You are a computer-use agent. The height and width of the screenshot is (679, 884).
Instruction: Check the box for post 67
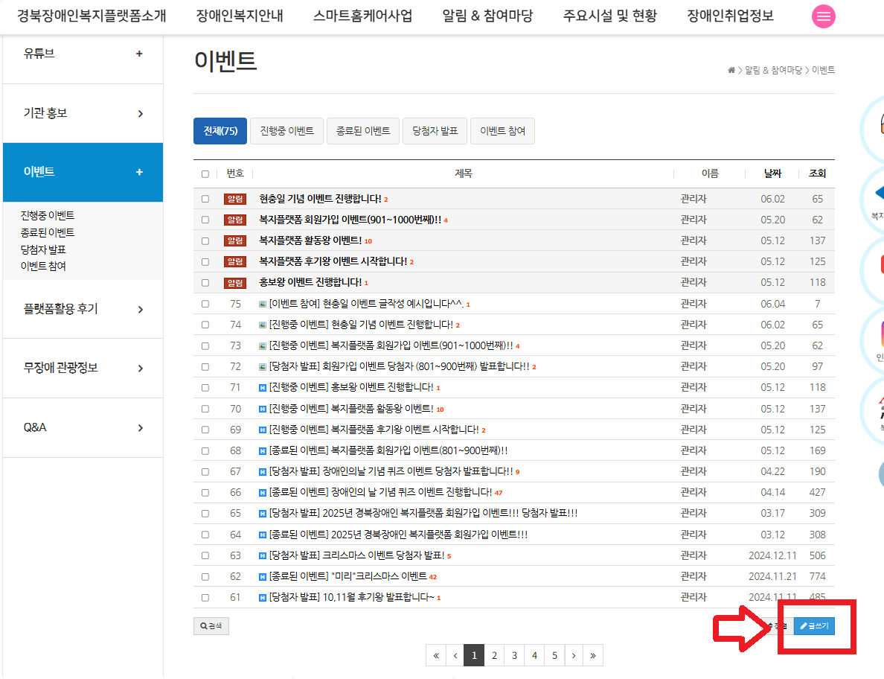coord(205,471)
